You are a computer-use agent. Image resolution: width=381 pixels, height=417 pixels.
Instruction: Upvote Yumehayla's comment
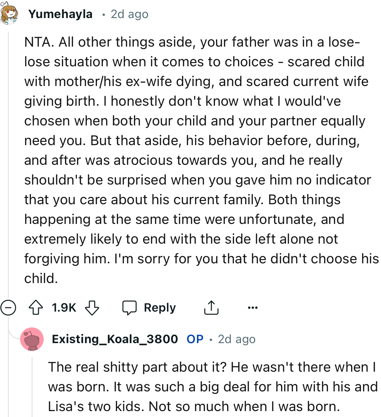coord(36,308)
